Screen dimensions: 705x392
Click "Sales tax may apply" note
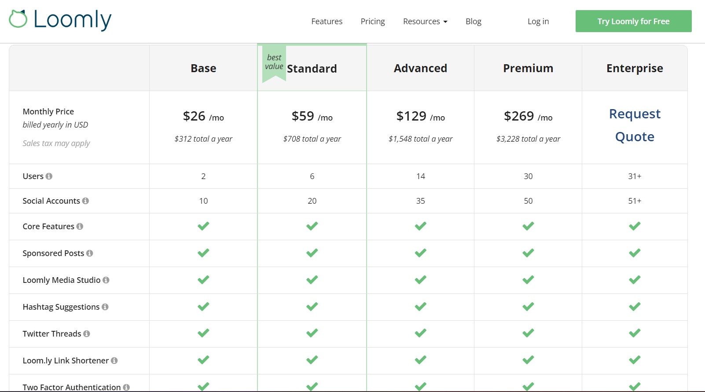pos(56,143)
